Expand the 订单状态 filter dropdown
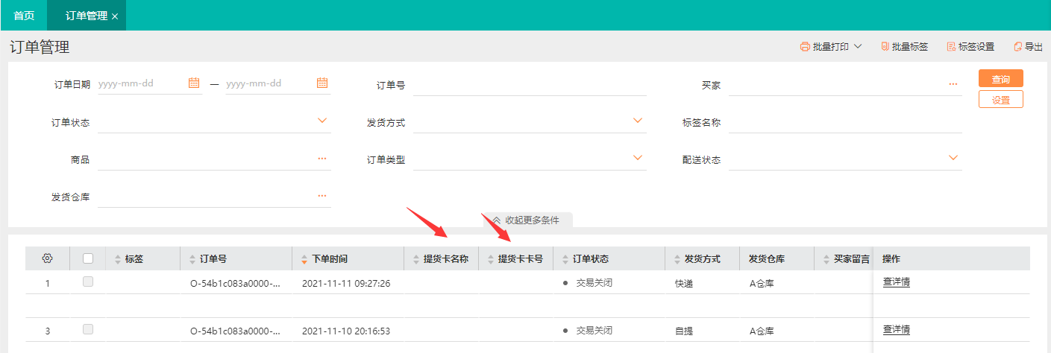1051x353 pixels. click(x=322, y=121)
